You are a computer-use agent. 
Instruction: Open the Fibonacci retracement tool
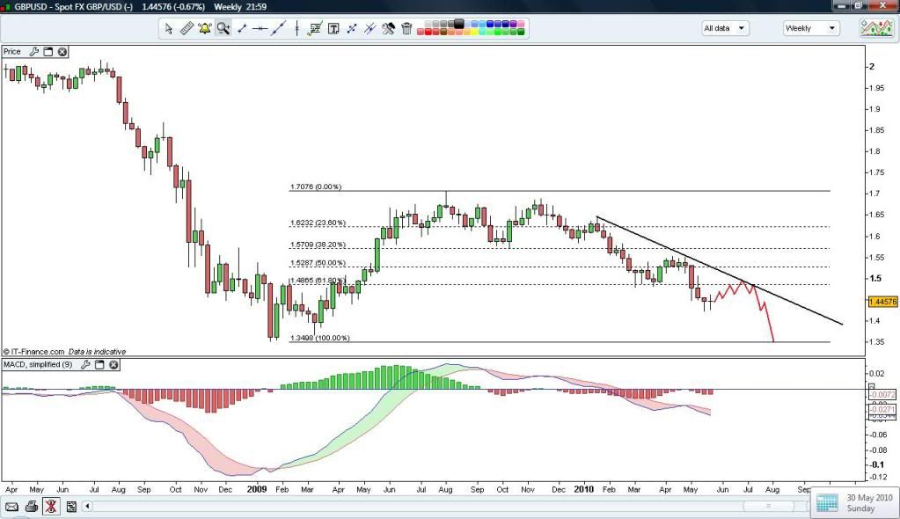[315, 28]
